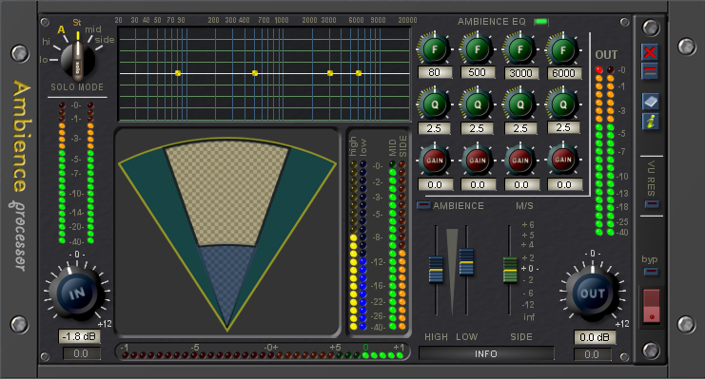Click the HIGH ambience fader handle
Viewport: 705px width, 379px height.
tap(436, 270)
